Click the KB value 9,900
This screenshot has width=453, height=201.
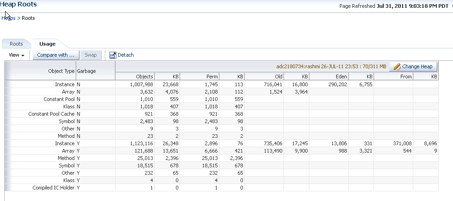pyautogui.click(x=301, y=151)
